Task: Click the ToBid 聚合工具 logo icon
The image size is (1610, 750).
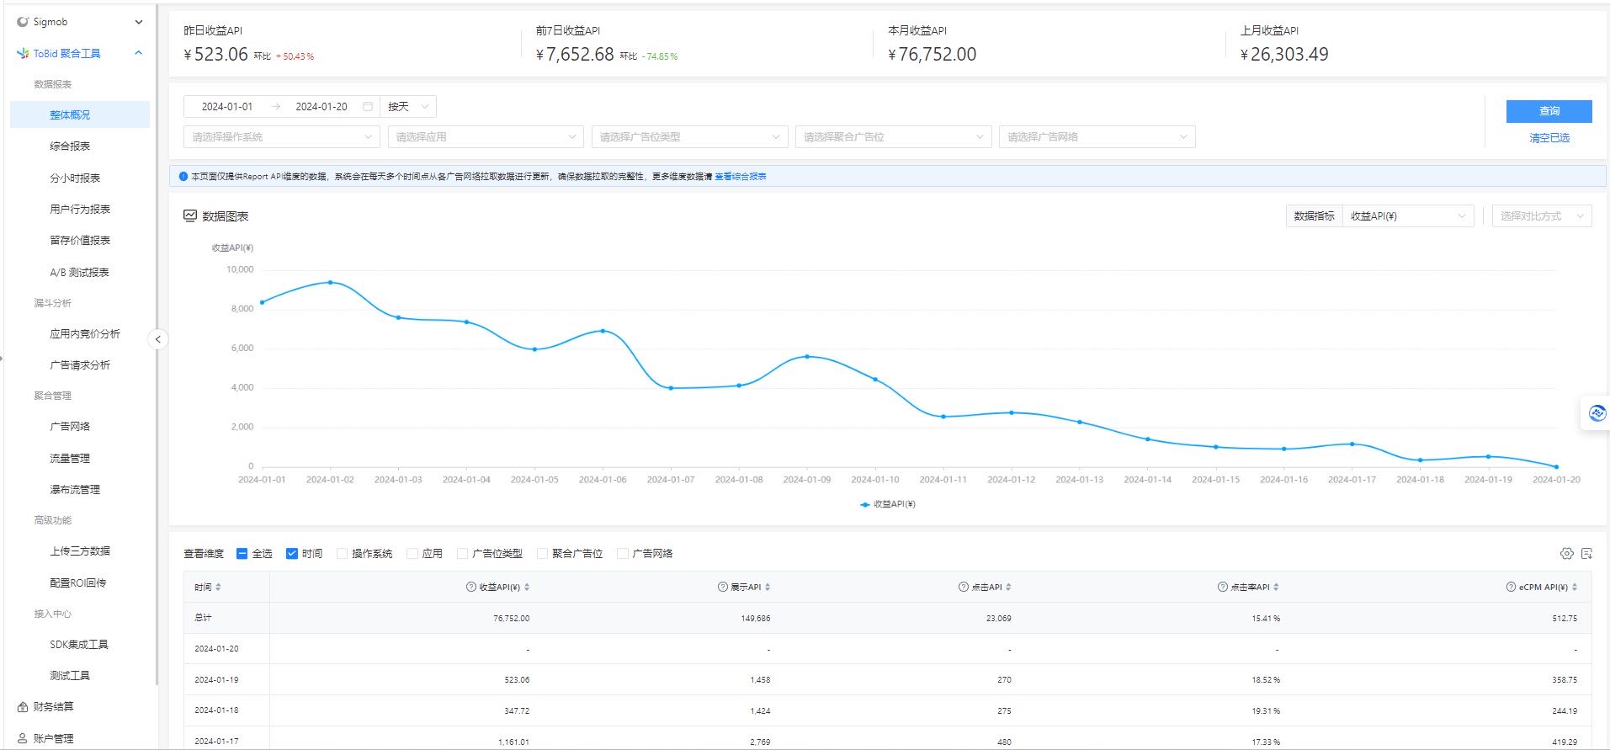Action: tap(23, 53)
